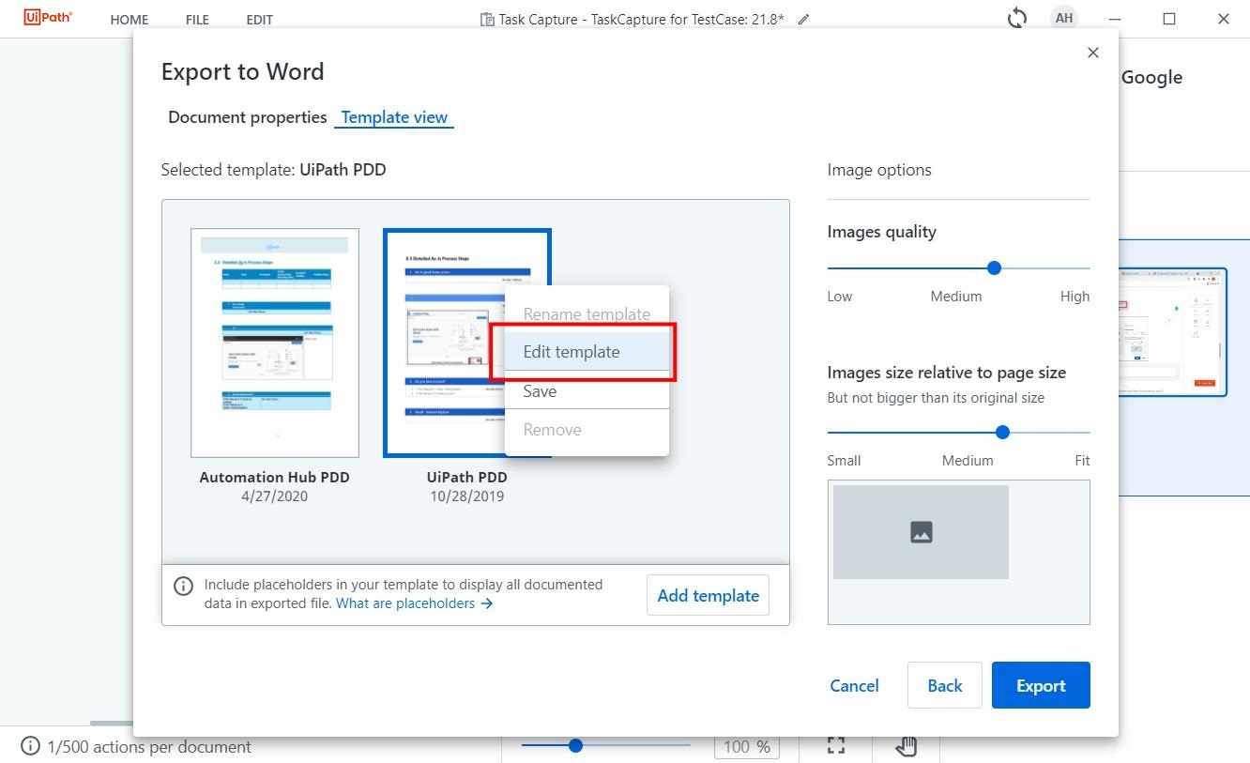The width and height of the screenshot is (1250, 763).
Task: Click the Add template button
Action: point(708,595)
